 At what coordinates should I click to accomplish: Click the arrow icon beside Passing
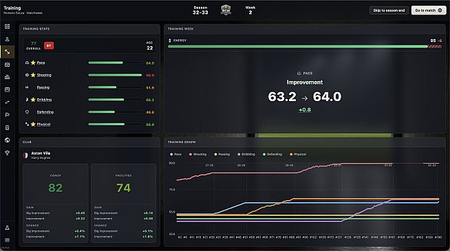tap(27, 87)
